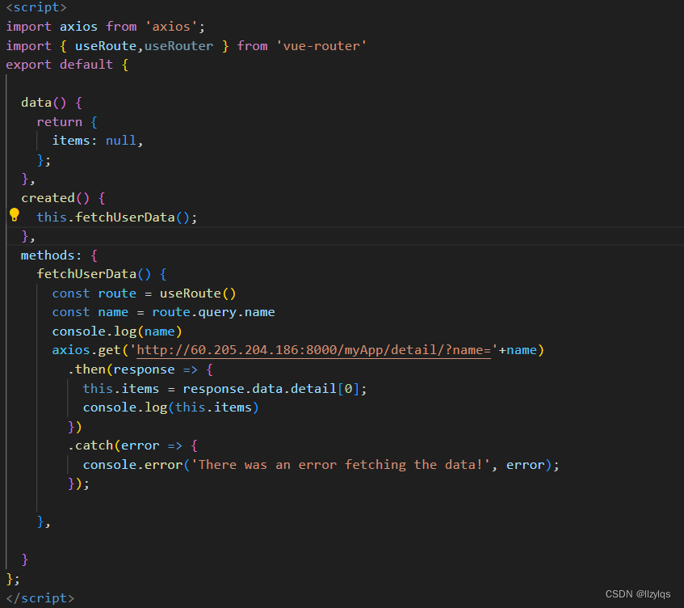
Task: Click route.query.name expression
Action: tap(213, 312)
